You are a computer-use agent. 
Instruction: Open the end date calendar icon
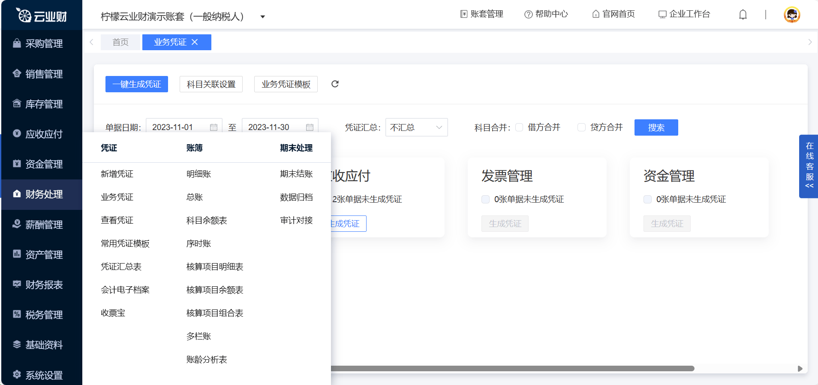click(x=310, y=127)
